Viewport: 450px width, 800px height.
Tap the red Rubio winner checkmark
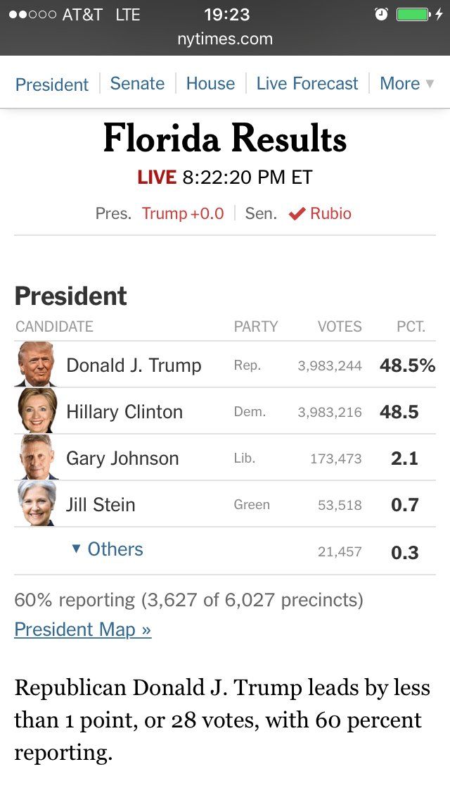coord(297,214)
